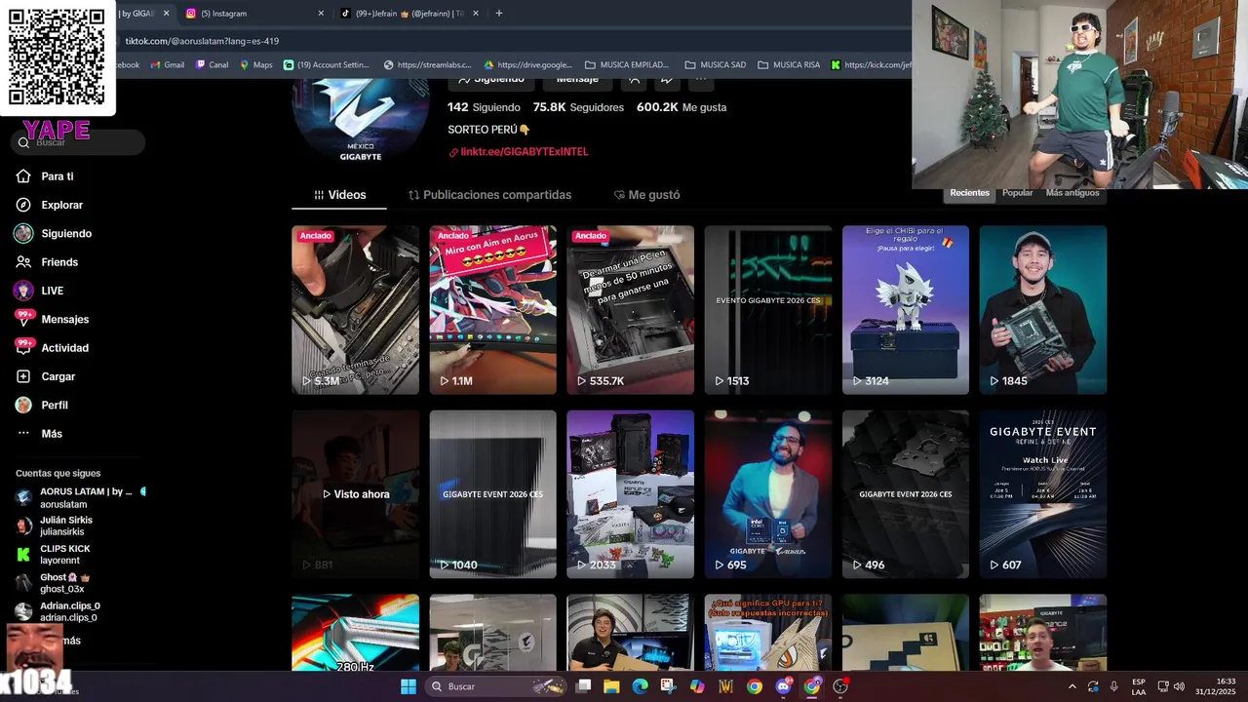The height and width of the screenshot is (702, 1248).
Task: Open a new browser tab
Action: pyautogui.click(x=499, y=14)
